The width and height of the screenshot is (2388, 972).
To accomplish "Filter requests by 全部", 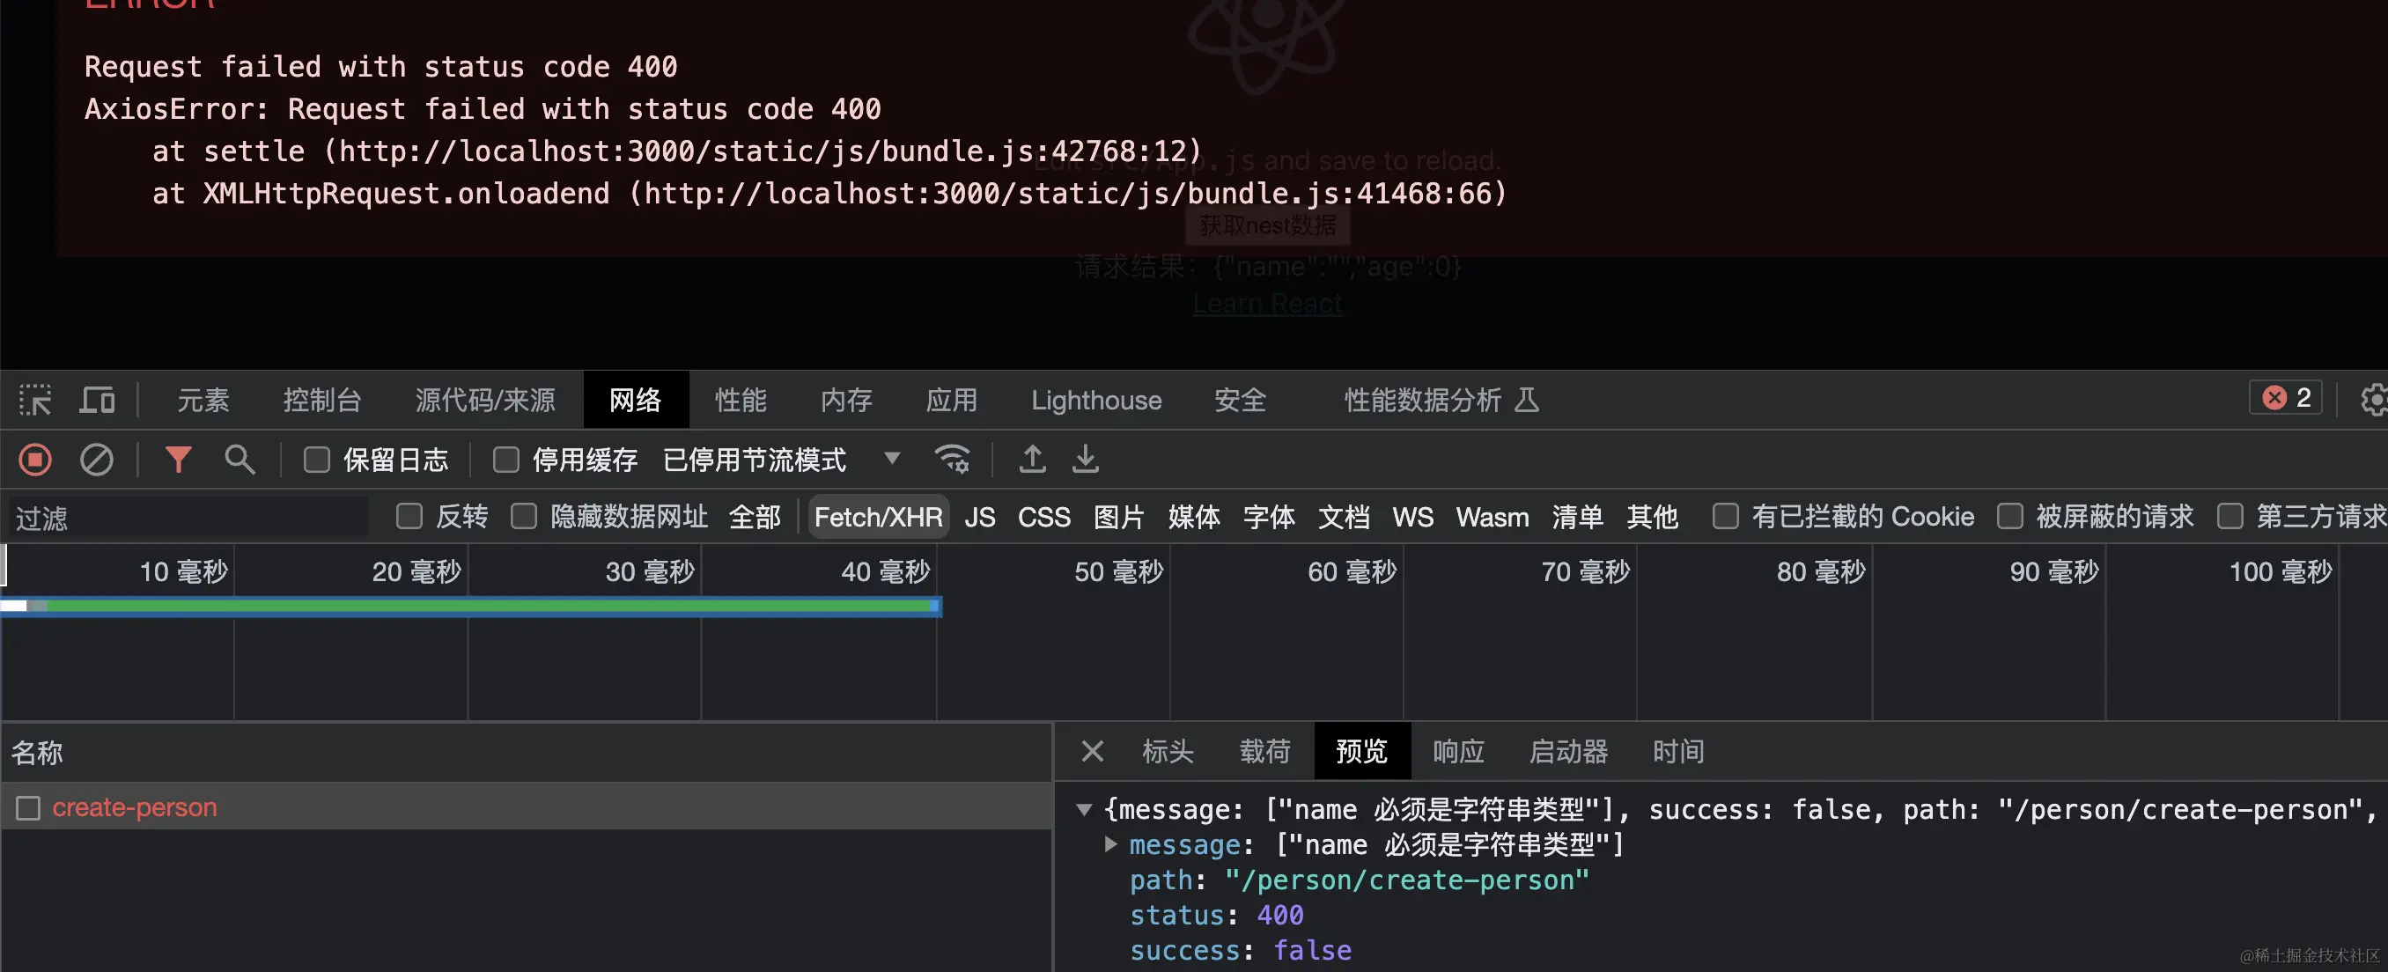I will tap(755, 517).
